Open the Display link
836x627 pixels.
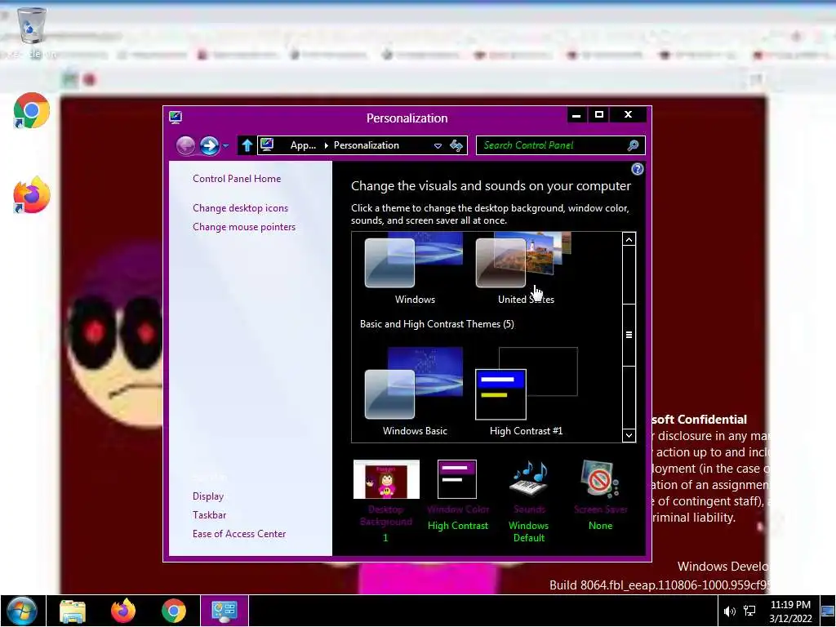tap(208, 496)
